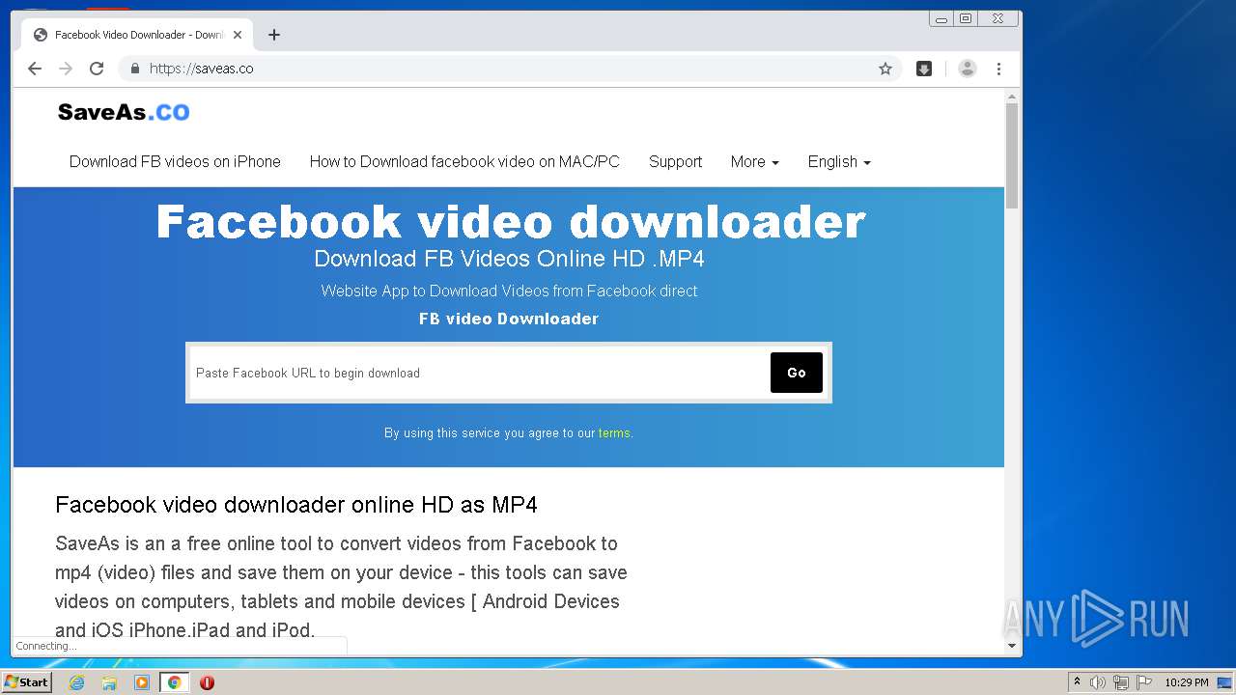Click the Facebook video downloader online HD heading
1236x695 pixels.
[296, 505]
